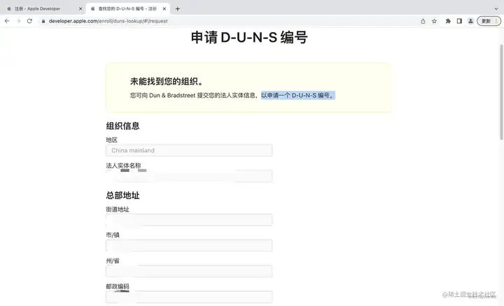
Task: Open the profile avatar icon
Action: click(x=470, y=21)
